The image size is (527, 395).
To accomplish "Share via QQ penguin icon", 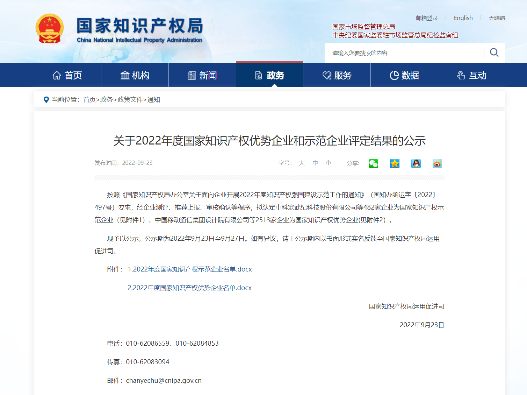I will [x=416, y=163].
